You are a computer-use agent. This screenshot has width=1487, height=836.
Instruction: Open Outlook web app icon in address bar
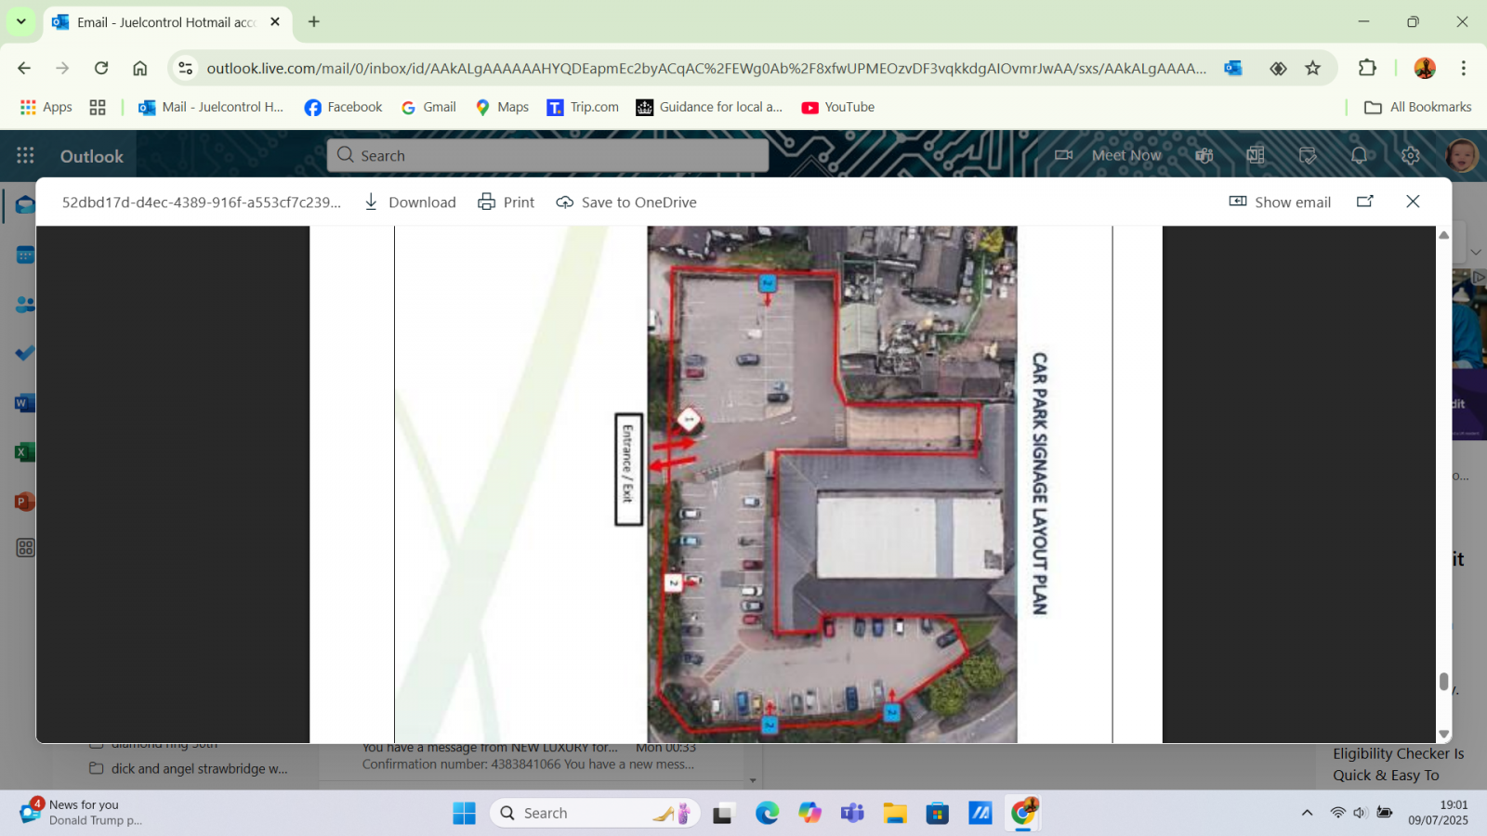point(1233,68)
